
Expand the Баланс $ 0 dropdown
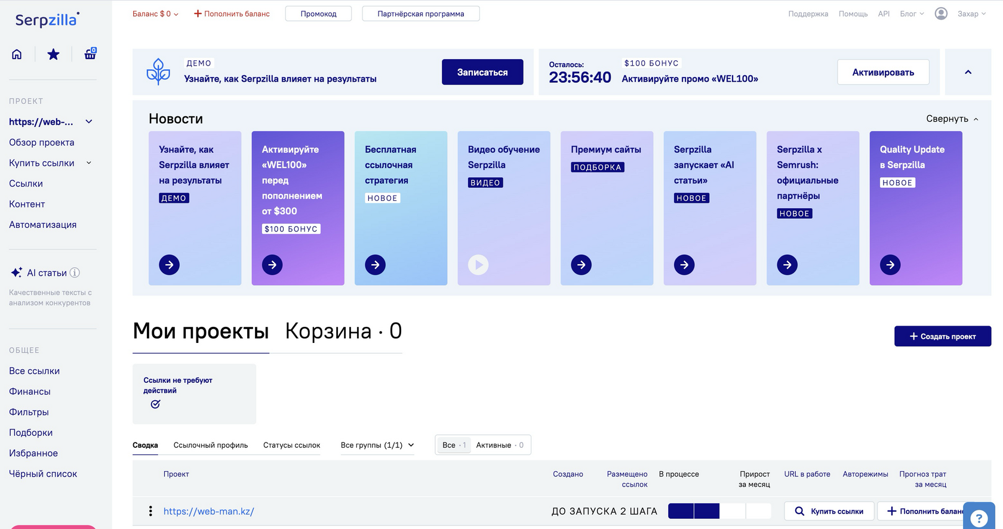(155, 14)
